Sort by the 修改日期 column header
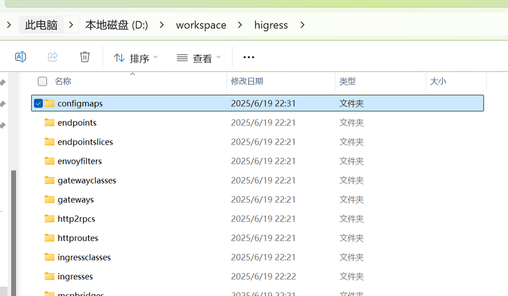508x296 pixels. (x=247, y=81)
